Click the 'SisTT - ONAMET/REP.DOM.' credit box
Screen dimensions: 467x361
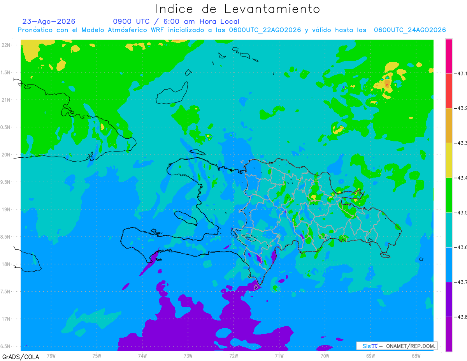[x=397, y=346]
